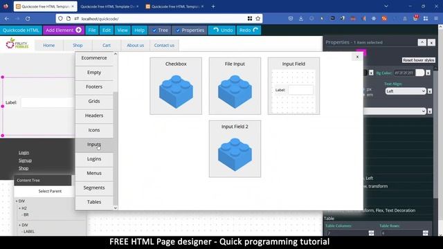This screenshot has height=249, width=443.
Task: Select the Footers category
Action: click(94, 87)
